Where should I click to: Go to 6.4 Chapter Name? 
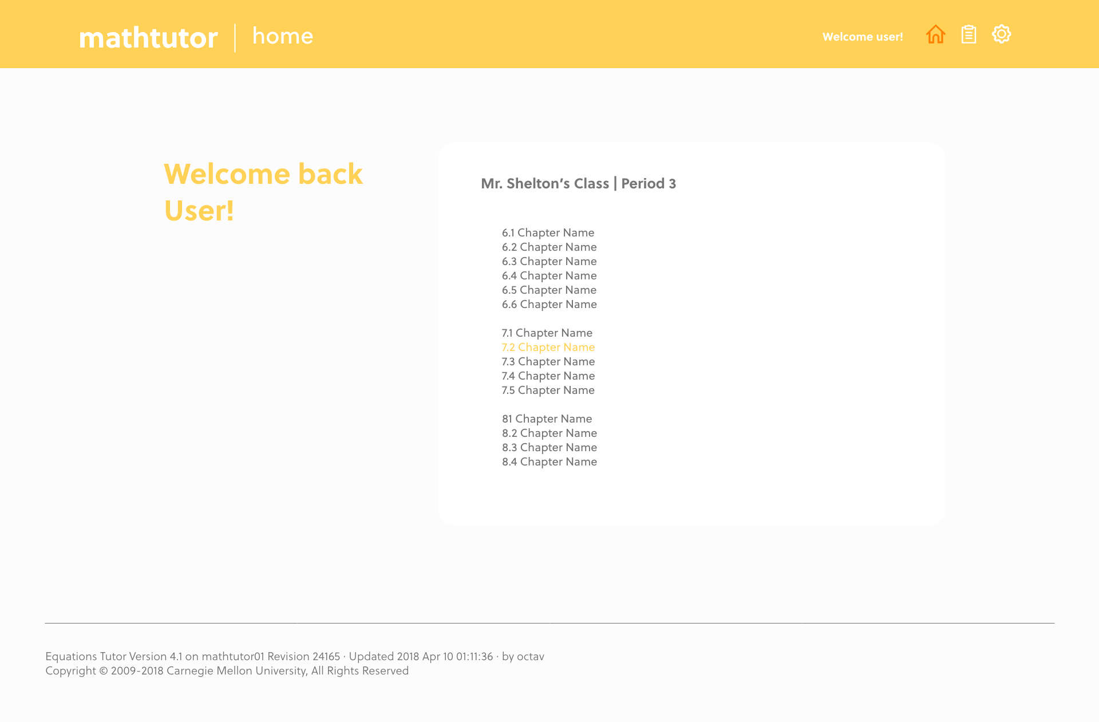pos(549,276)
